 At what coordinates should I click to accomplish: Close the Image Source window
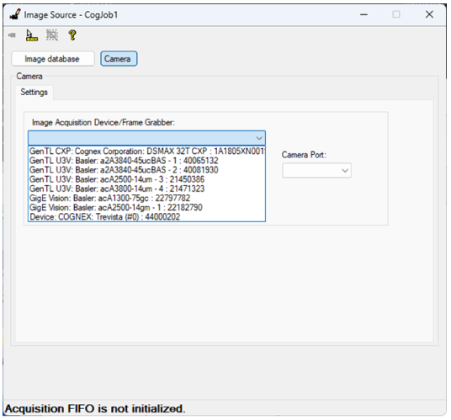click(x=429, y=14)
